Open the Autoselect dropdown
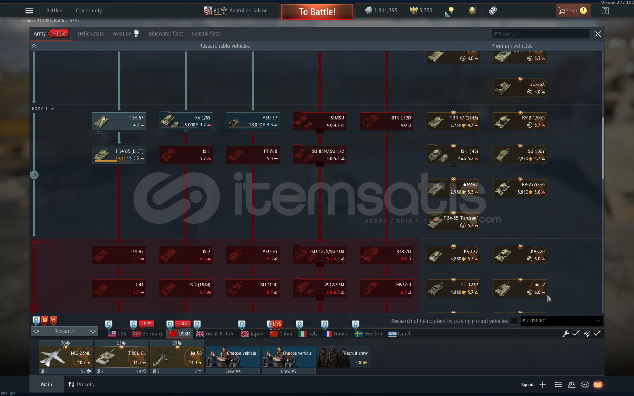 pos(561,320)
